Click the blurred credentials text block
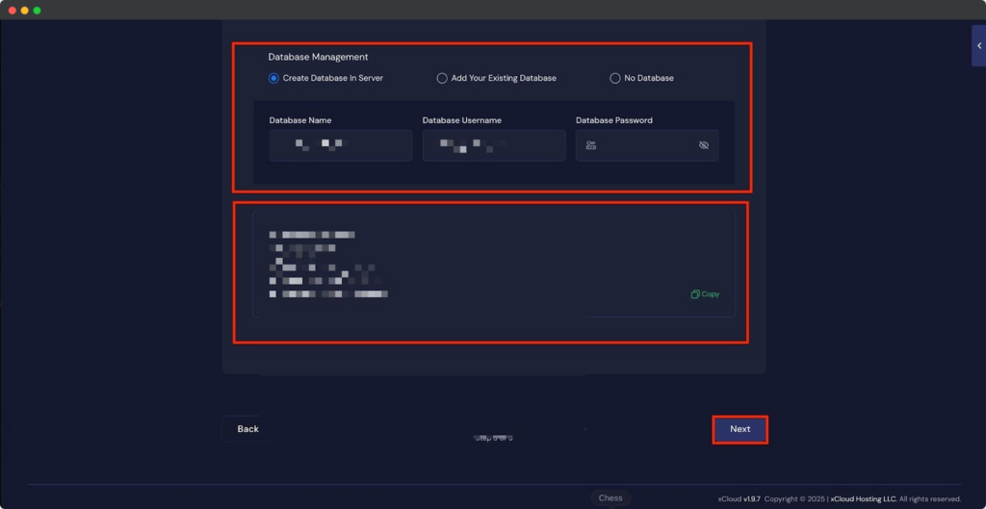 point(328,264)
